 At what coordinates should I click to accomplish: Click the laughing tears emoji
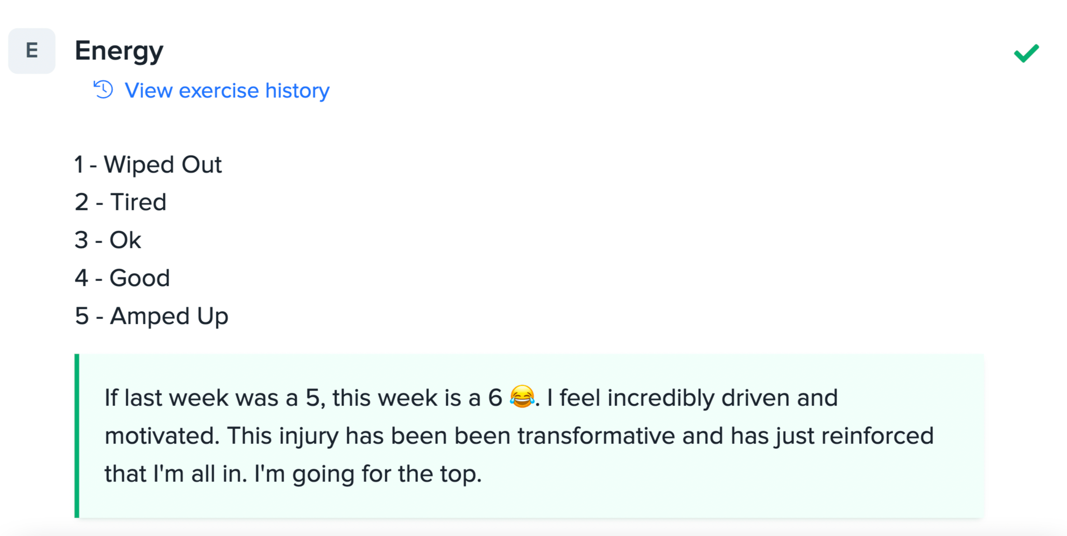(522, 396)
